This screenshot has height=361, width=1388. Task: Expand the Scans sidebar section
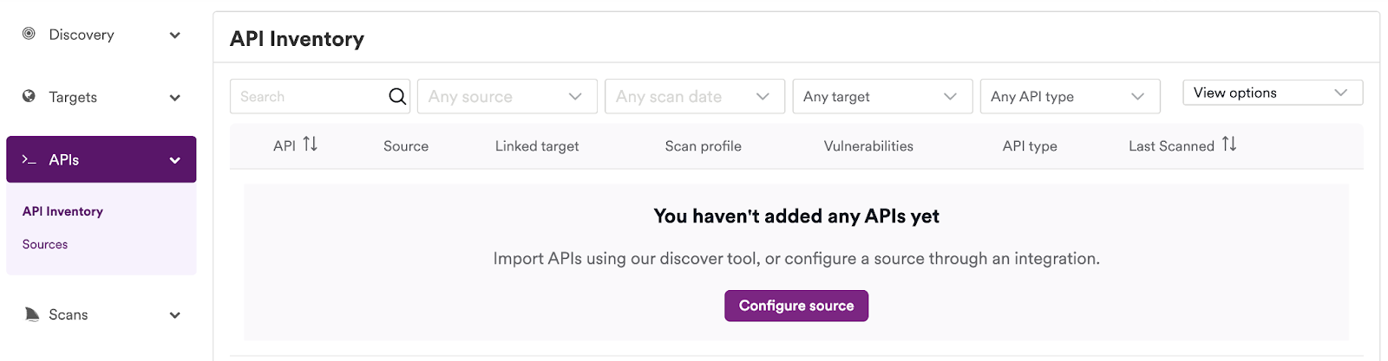(x=175, y=315)
